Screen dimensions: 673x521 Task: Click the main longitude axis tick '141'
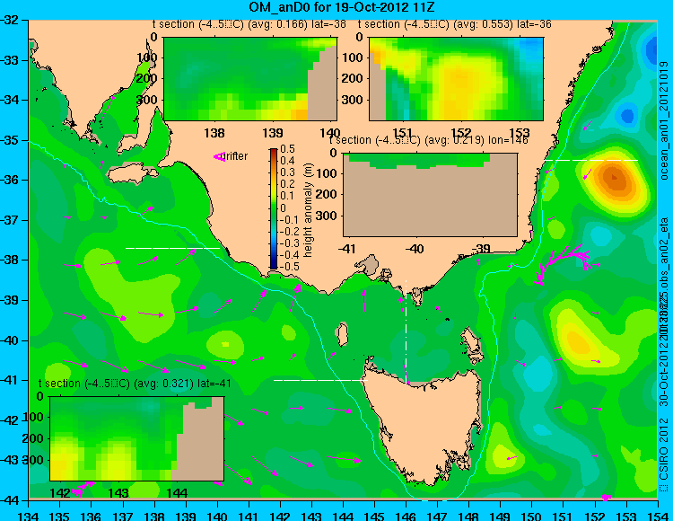[249, 515]
